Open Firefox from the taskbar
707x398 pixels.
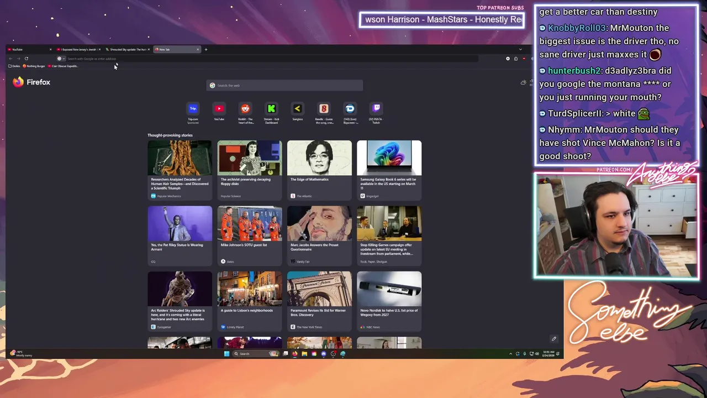[x=295, y=354]
